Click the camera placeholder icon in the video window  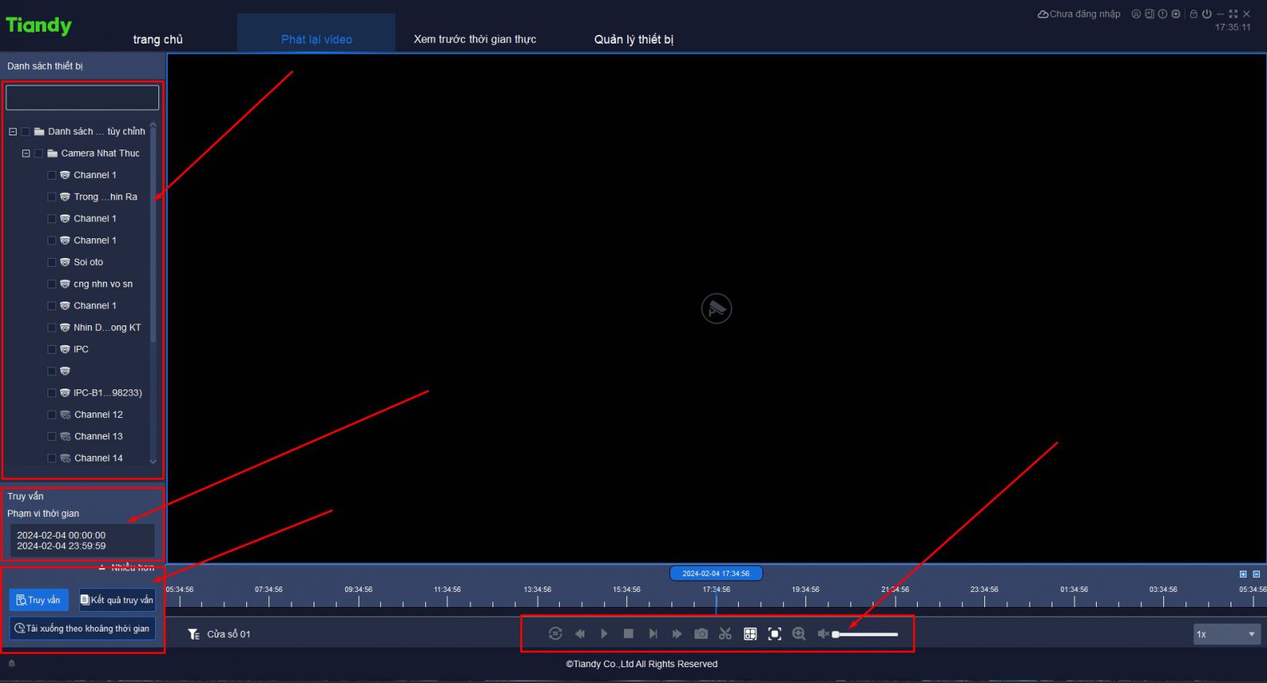(717, 308)
